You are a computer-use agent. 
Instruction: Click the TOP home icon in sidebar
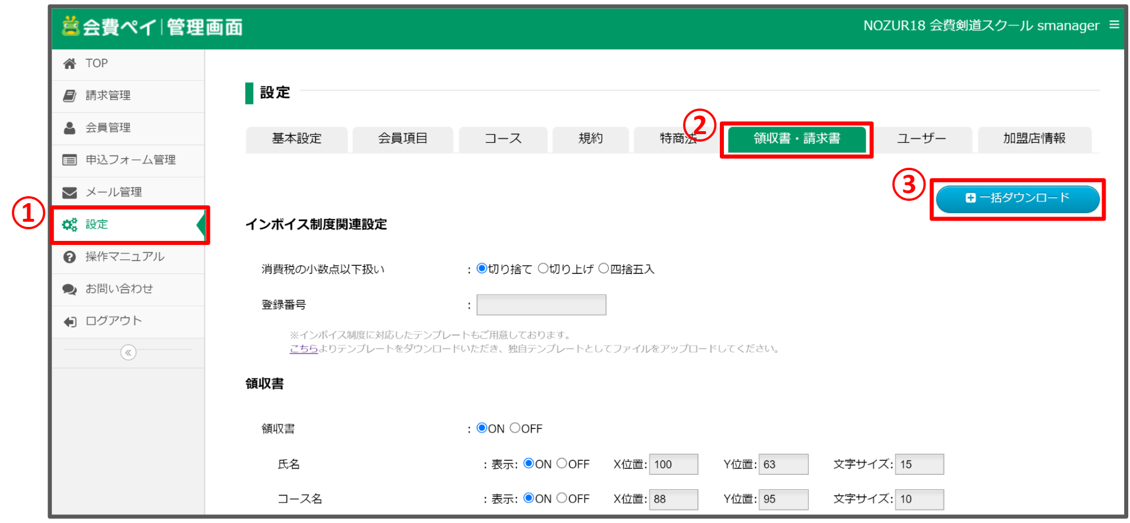point(70,63)
